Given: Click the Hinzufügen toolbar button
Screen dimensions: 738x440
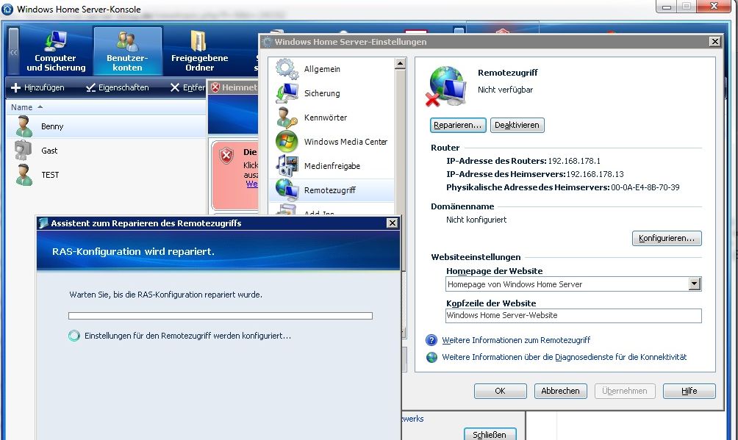Looking at the screenshot, I should [x=37, y=87].
